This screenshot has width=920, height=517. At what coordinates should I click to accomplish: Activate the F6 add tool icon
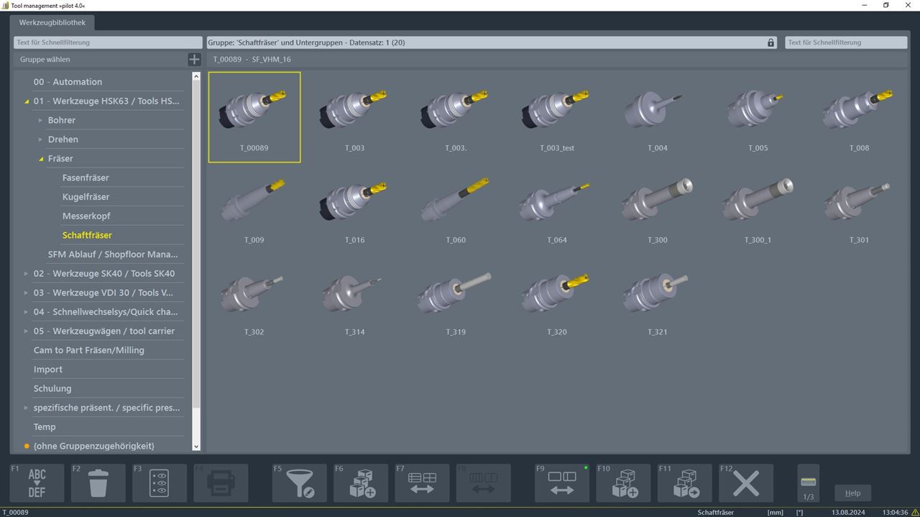[x=360, y=482]
